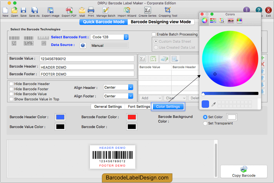Select the Cropping Tool
Image resolution: width=274 pixels, height=183 pixels.
[168, 10]
